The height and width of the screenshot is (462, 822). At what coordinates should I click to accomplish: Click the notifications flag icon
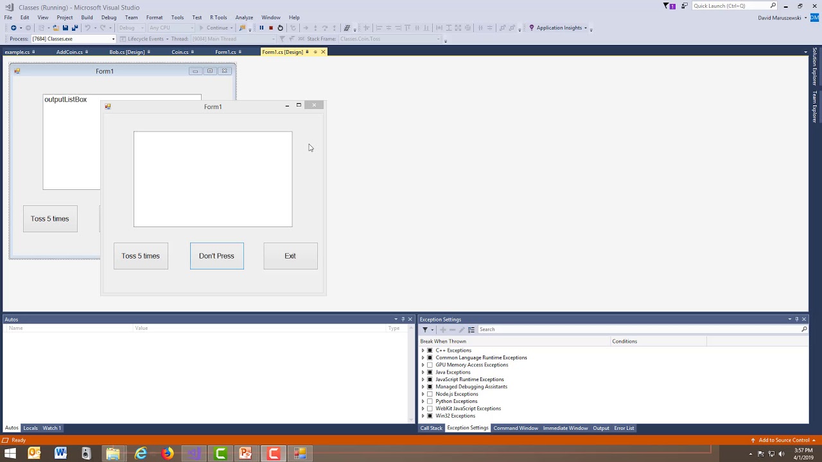(x=669, y=6)
